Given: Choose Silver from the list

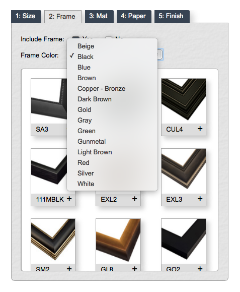Looking at the screenshot, I should pos(112,173).
